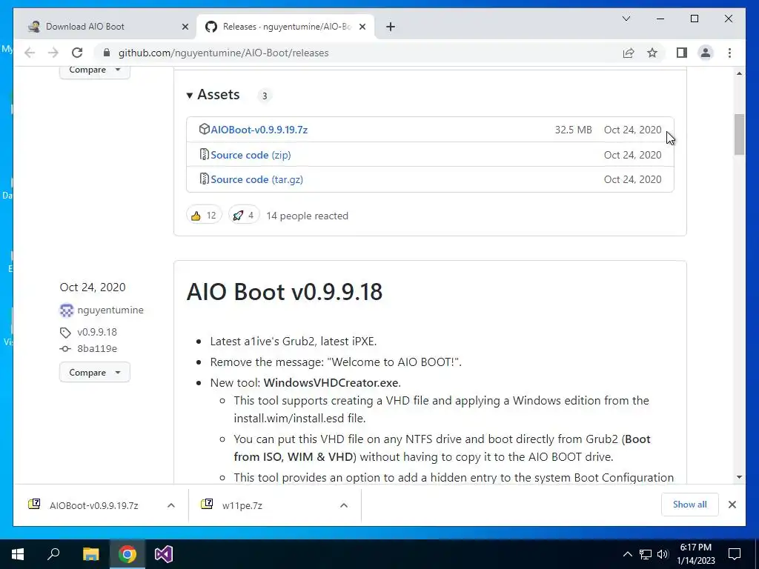759x569 pixels.
Task: Click the file icon for Source code (tar.gz)
Action: (204, 179)
